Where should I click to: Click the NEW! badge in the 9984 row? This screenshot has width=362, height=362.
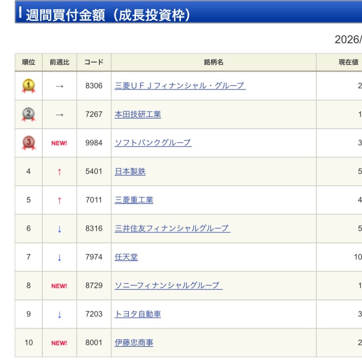tap(59, 143)
